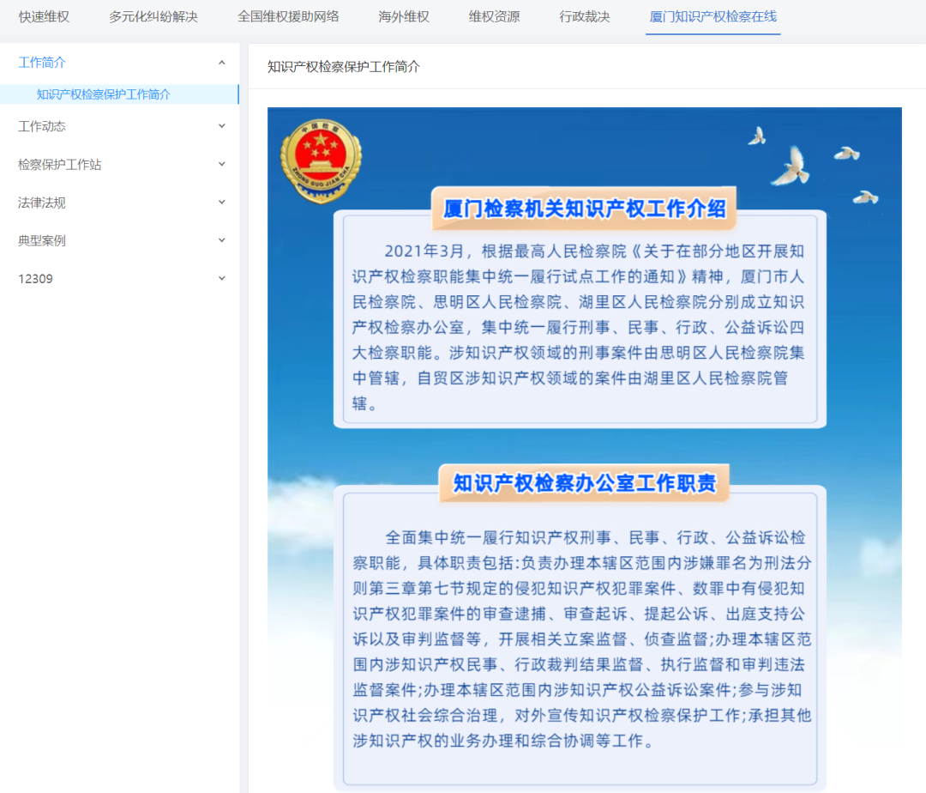This screenshot has width=926, height=793.
Task: Expand the 检察保护工作站 chevron arrow
Action: [x=221, y=164]
